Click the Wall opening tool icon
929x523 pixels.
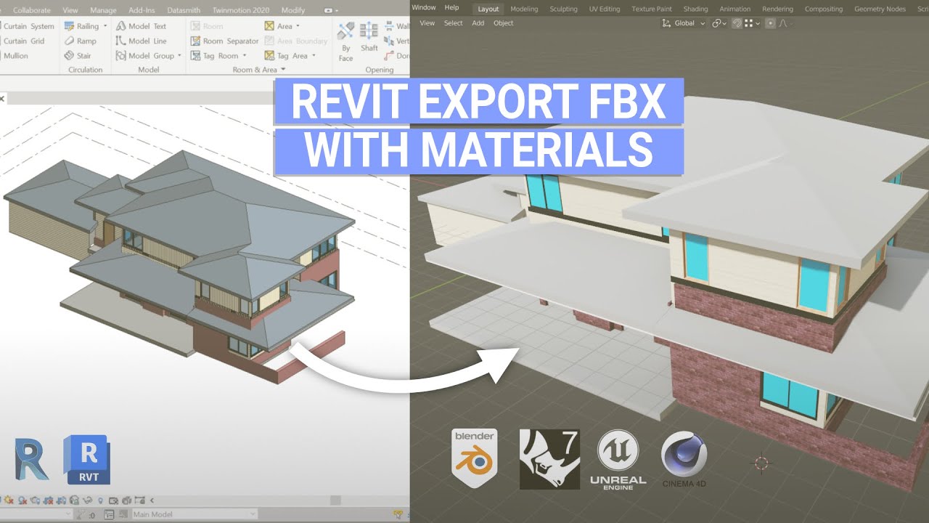click(x=389, y=26)
